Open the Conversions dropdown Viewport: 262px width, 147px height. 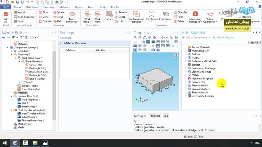pyautogui.click(x=166, y=17)
